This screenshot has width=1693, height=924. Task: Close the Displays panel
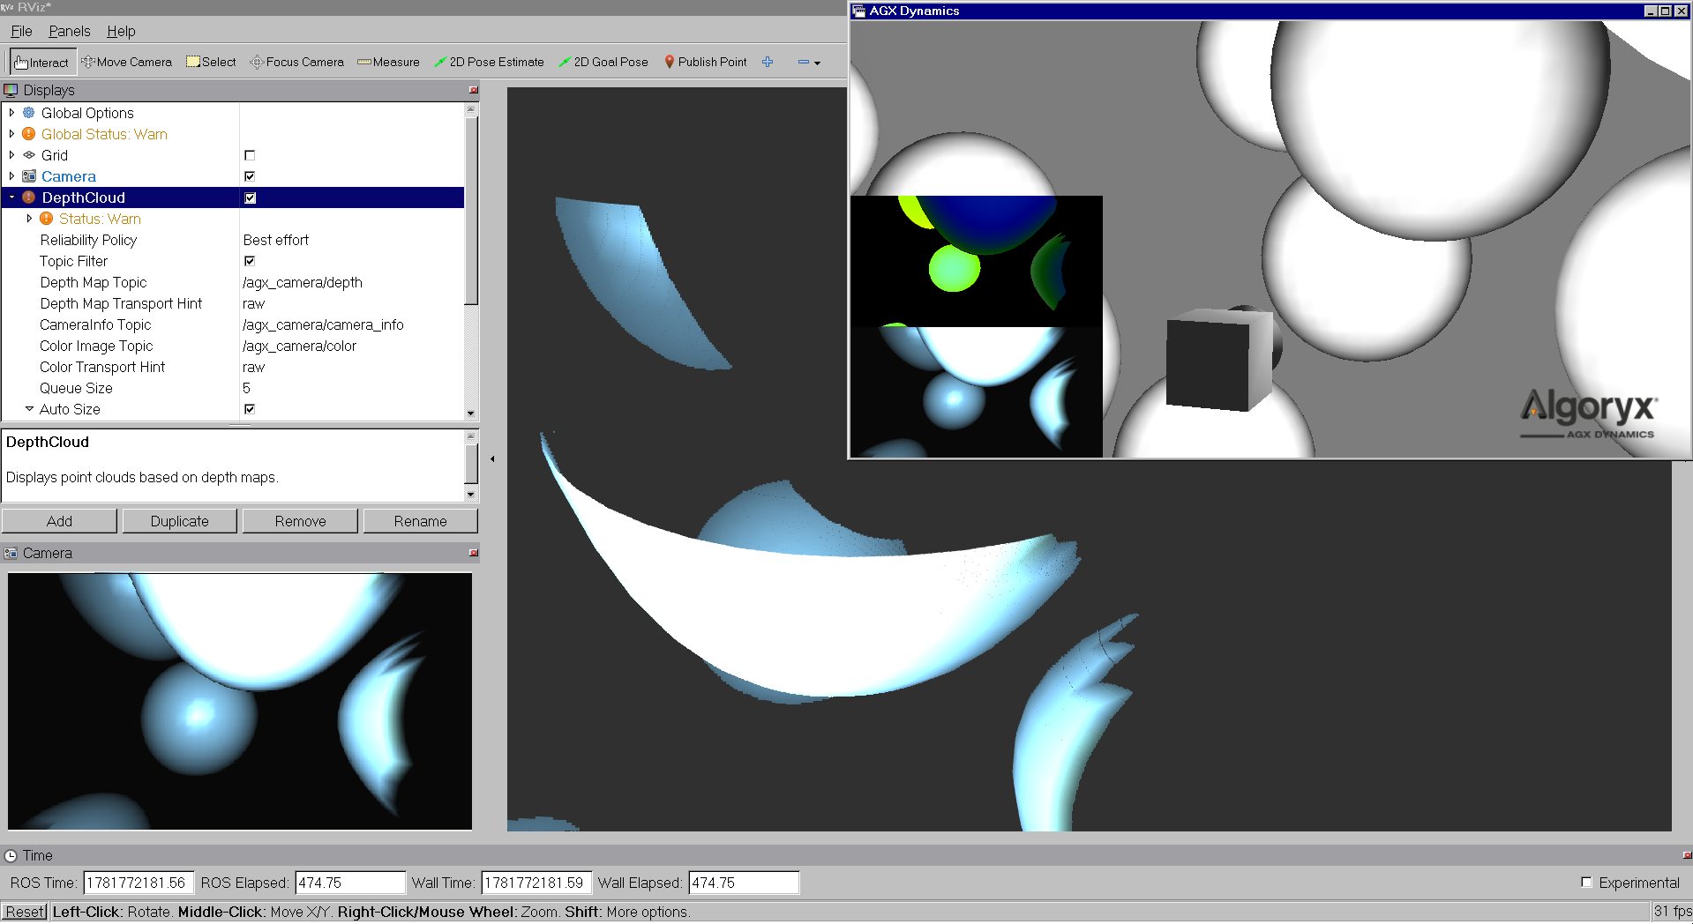[x=474, y=90]
